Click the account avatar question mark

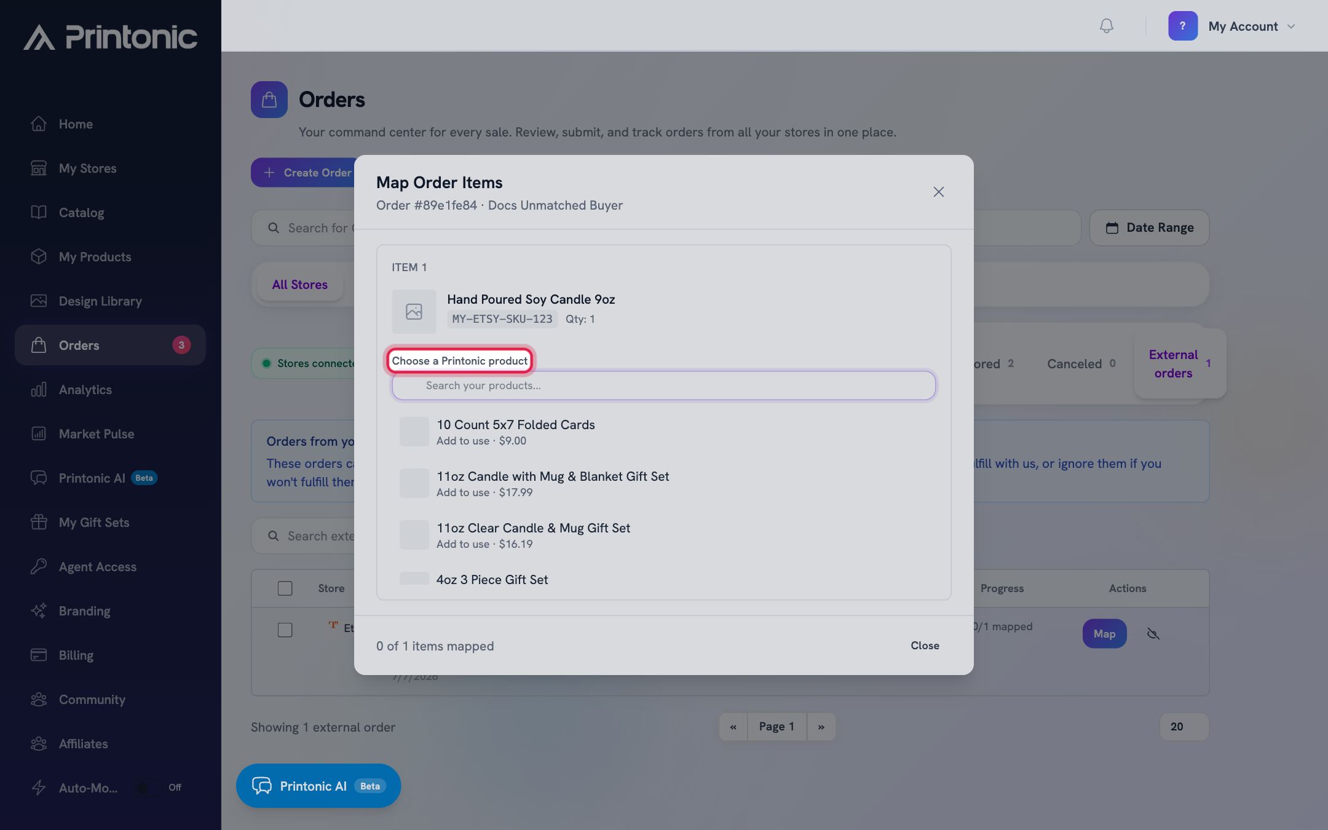click(1183, 26)
